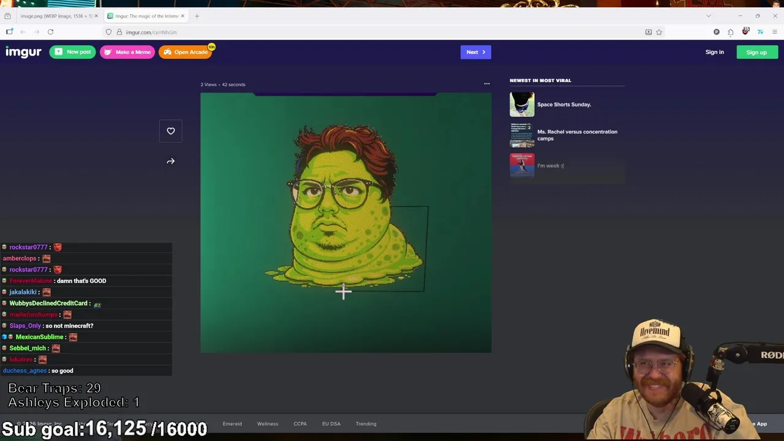Open the Wellness footer link
This screenshot has width=784, height=441.
pos(268,424)
